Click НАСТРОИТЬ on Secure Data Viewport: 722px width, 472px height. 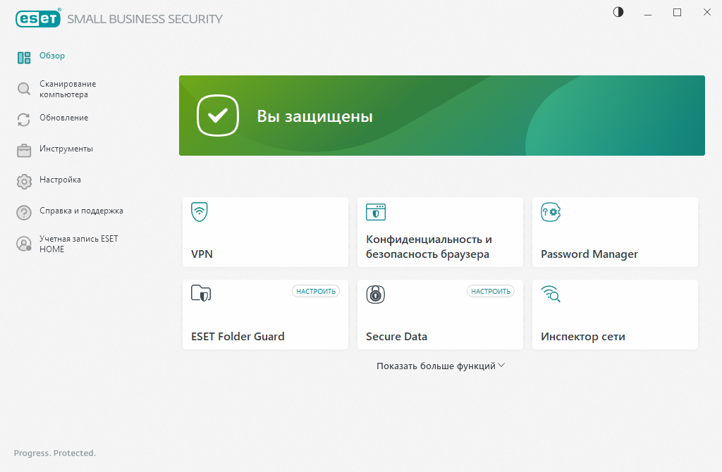coord(490,290)
